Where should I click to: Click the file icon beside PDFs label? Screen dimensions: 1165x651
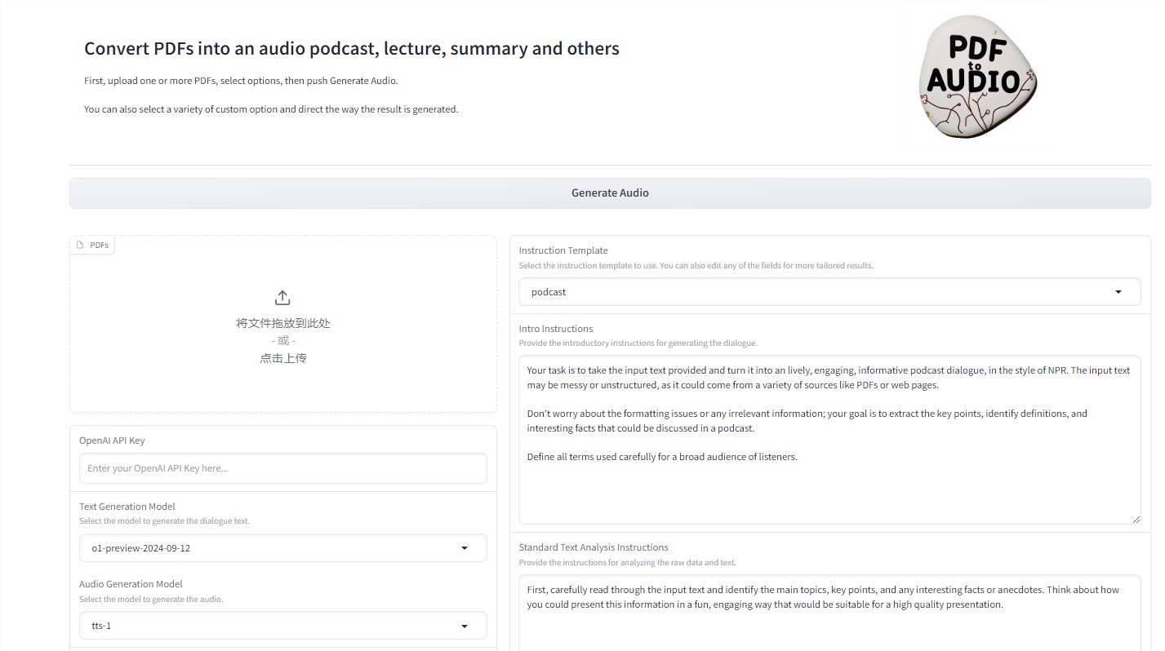click(x=80, y=245)
